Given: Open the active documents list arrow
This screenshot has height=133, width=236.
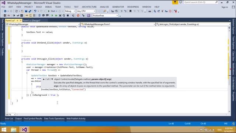Looking at the screenshot, I should click(x=229, y=21).
